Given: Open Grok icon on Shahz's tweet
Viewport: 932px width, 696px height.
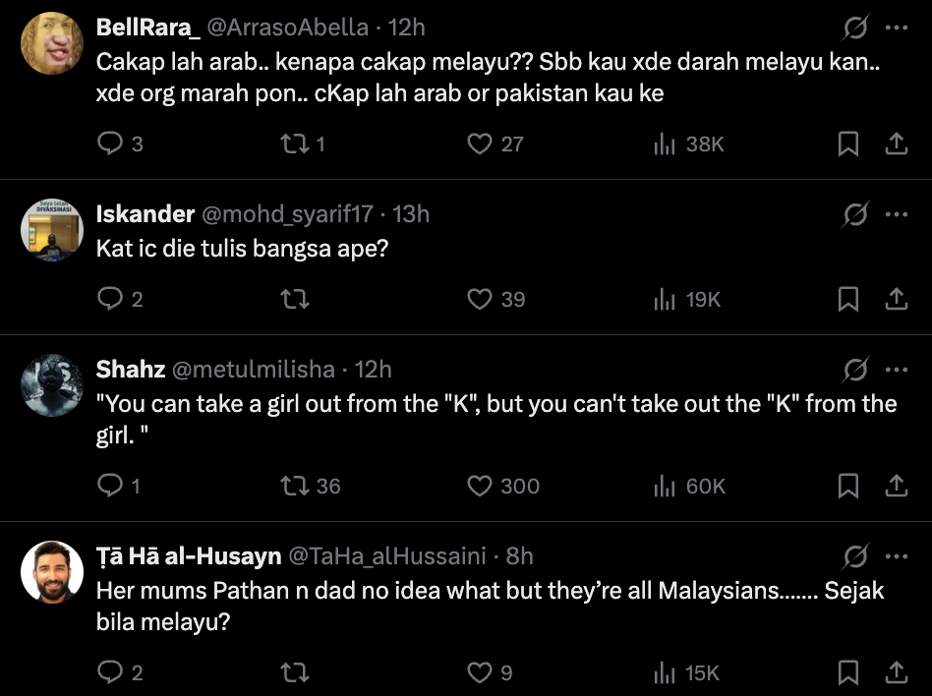Looking at the screenshot, I should pos(856,370).
